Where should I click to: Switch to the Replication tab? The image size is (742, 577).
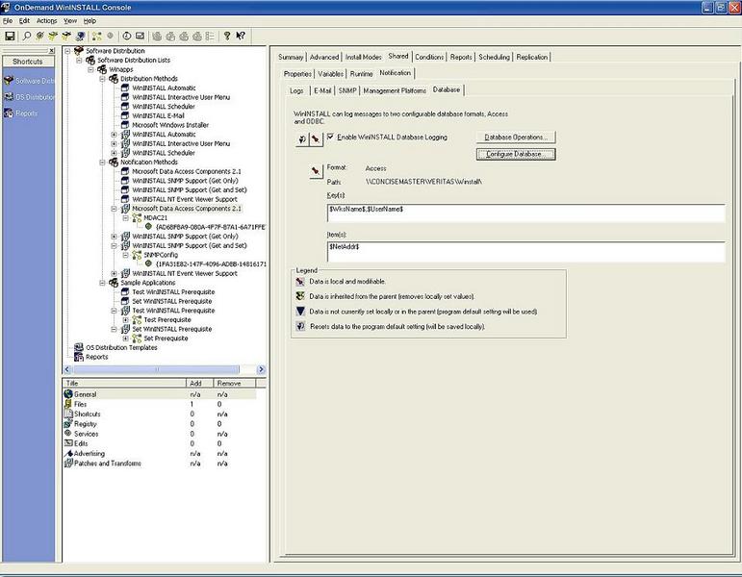click(x=532, y=57)
